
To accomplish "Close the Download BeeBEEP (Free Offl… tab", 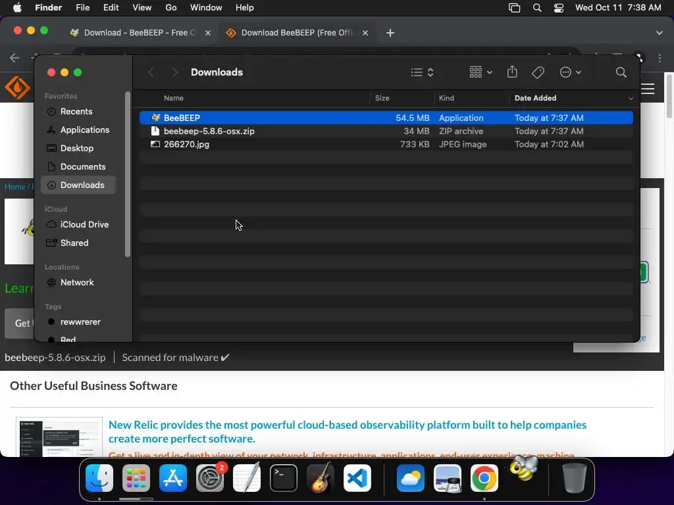I will (365, 33).
